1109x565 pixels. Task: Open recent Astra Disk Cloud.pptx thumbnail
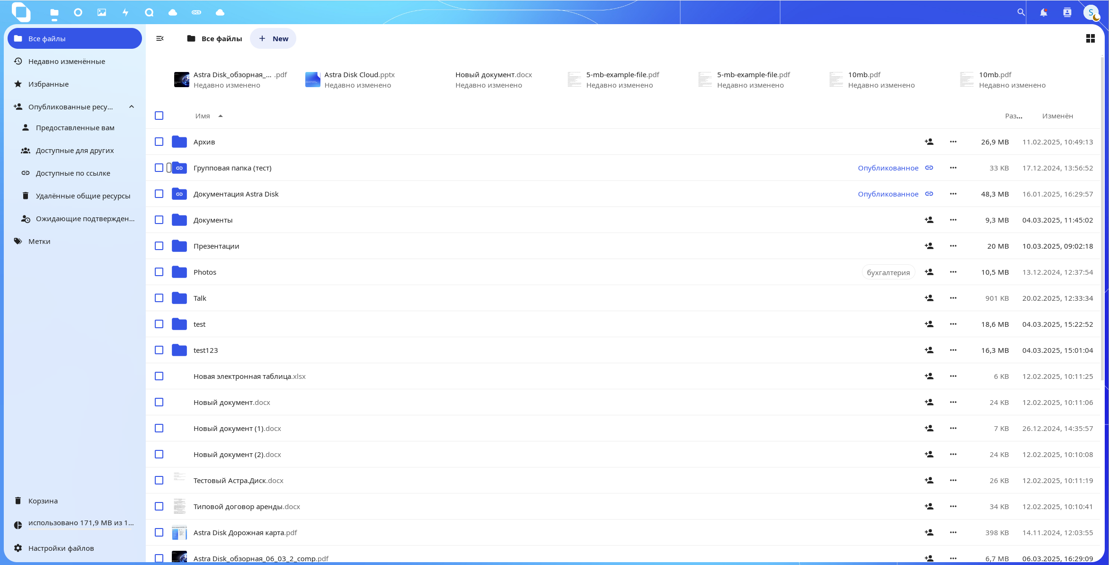313,80
